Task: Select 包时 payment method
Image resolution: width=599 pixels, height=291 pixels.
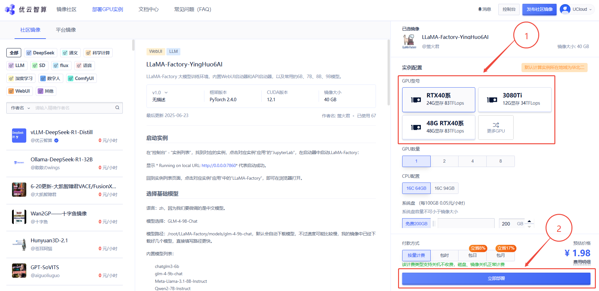Action: point(444,255)
